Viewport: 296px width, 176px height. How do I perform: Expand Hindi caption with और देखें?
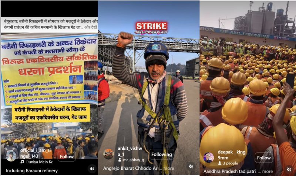[91, 27]
